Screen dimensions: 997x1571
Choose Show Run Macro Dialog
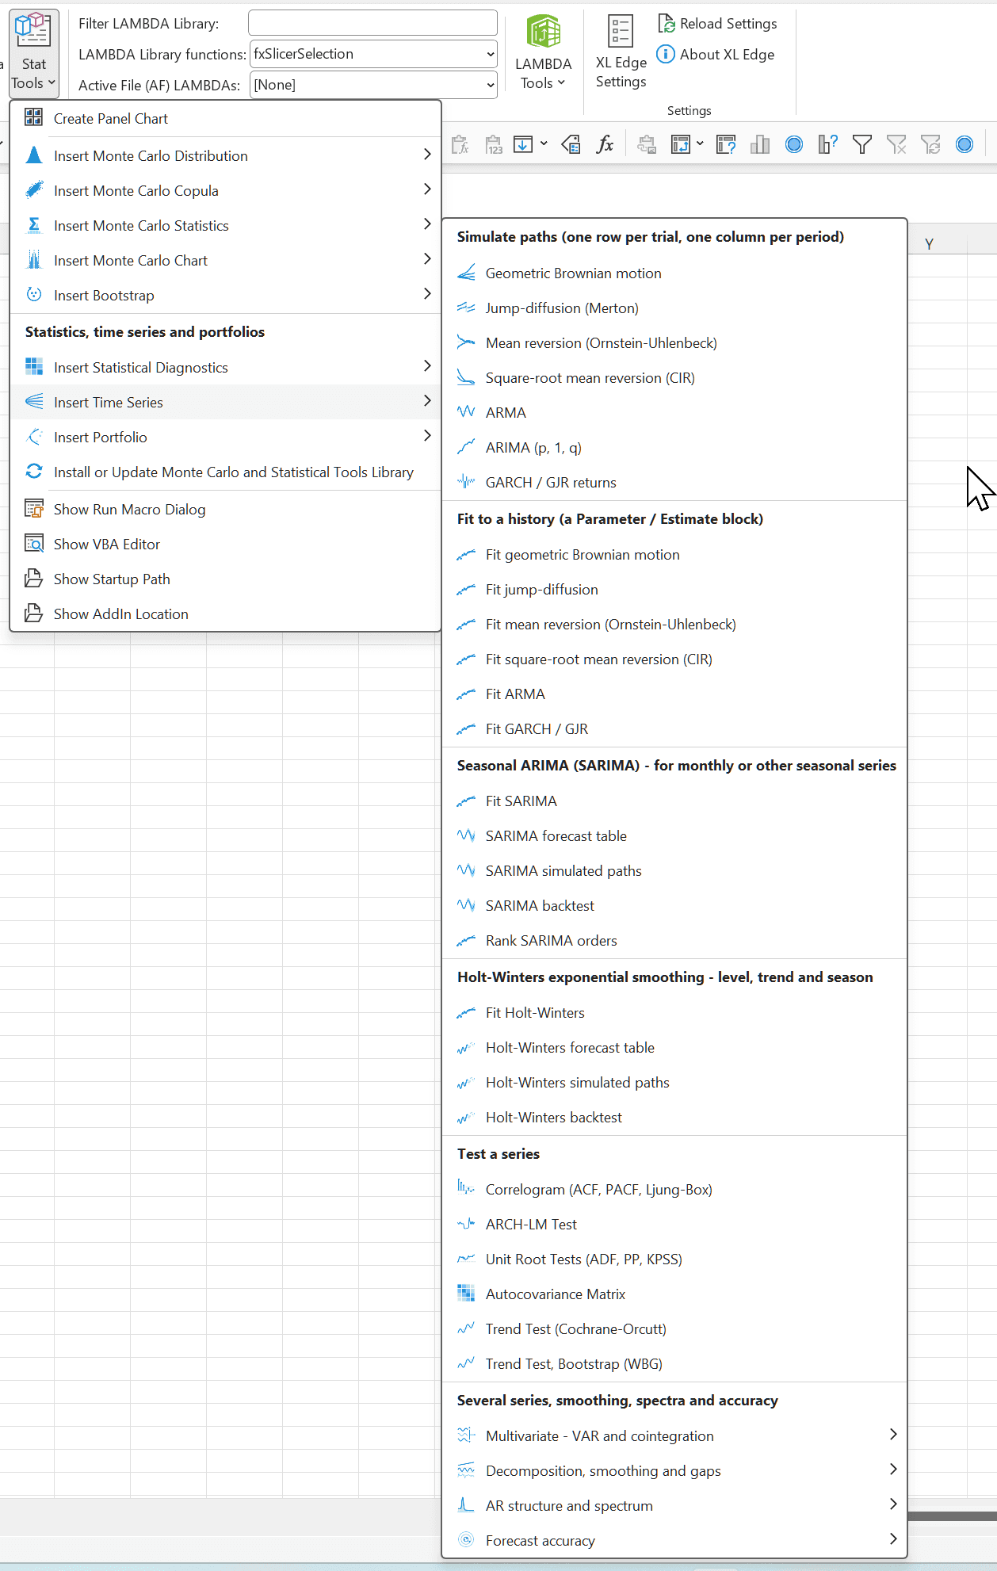(x=225, y=509)
